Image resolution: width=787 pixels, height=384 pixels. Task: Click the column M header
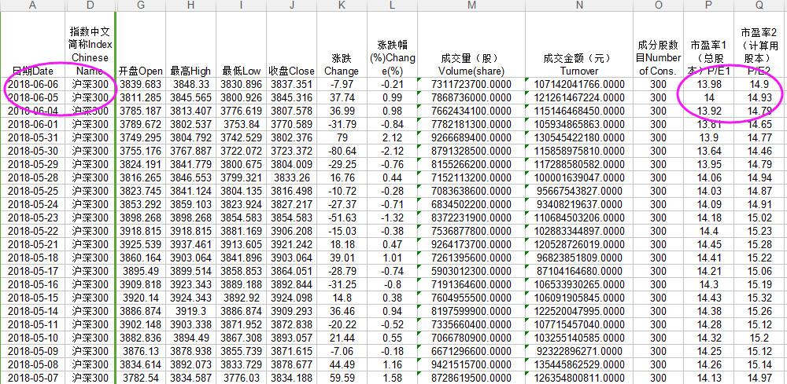471,5
